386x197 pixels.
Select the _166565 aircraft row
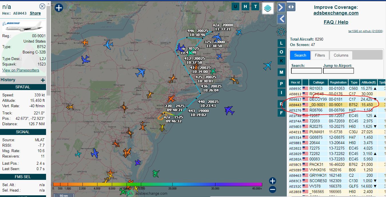337,192
